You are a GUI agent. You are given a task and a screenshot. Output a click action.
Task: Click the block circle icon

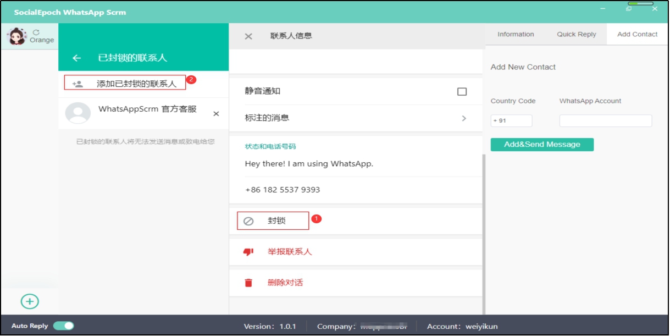pos(248,221)
